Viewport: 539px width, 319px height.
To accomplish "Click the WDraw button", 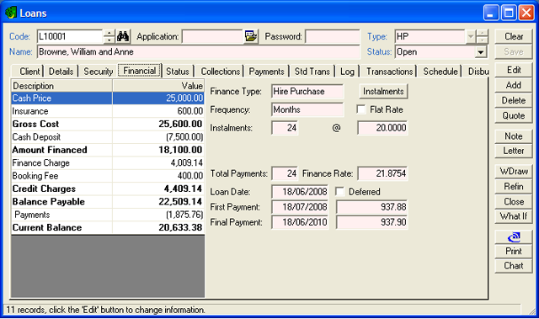I will pyautogui.click(x=514, y=172).
